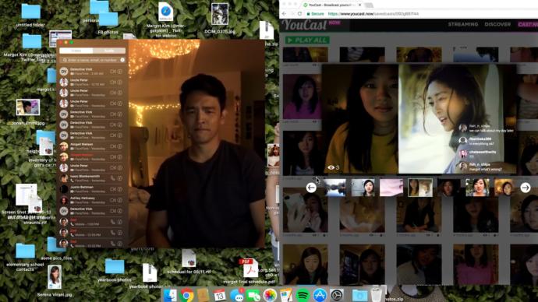Screen dimensions: 538x302
Task: Reload the YouCast page in Chrome
Action: coord(299,14)
